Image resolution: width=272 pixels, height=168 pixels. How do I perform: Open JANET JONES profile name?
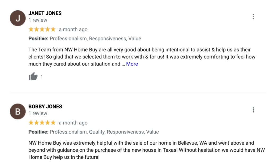click(45, 13)
